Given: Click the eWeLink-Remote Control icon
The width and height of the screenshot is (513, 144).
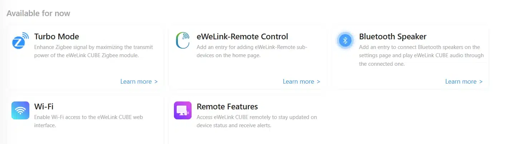Looking at the screenshot, I should tap(183, 40).
